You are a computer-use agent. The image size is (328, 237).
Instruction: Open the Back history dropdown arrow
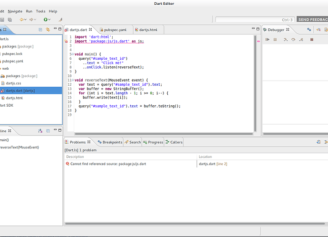coord(25,19)
